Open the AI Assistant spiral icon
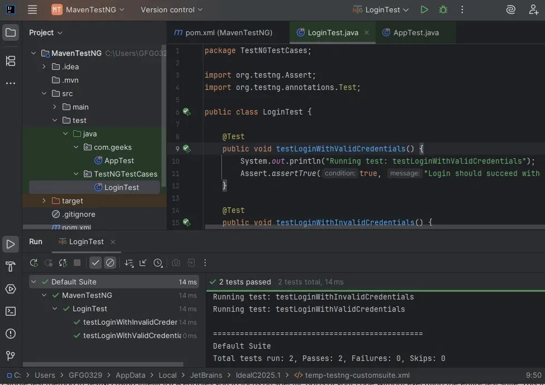Screen dimensions: 545x385 coord(510,9)
